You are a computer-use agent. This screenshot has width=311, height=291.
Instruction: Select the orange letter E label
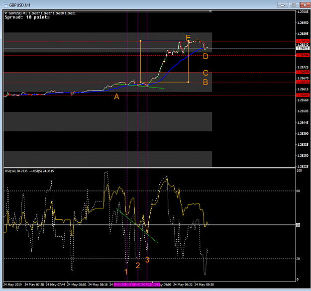[188, 37]
